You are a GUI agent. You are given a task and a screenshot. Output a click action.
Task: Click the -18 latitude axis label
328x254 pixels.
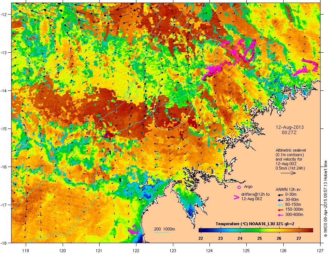click(4, 243)
